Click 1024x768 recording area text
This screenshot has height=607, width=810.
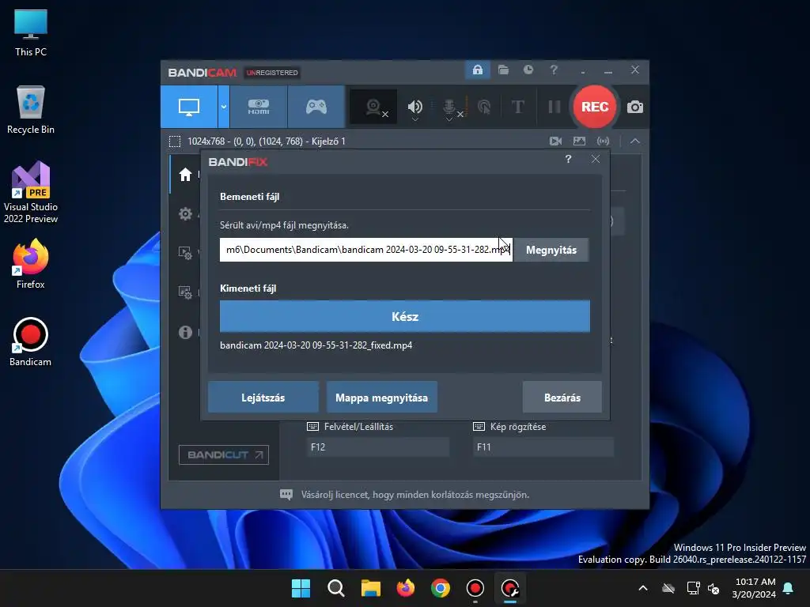[267, 141]
